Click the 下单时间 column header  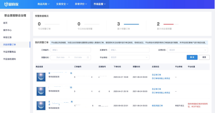(x=117, y=67)
